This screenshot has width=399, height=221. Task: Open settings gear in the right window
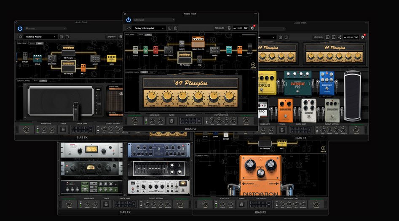[x=363, y=37]
